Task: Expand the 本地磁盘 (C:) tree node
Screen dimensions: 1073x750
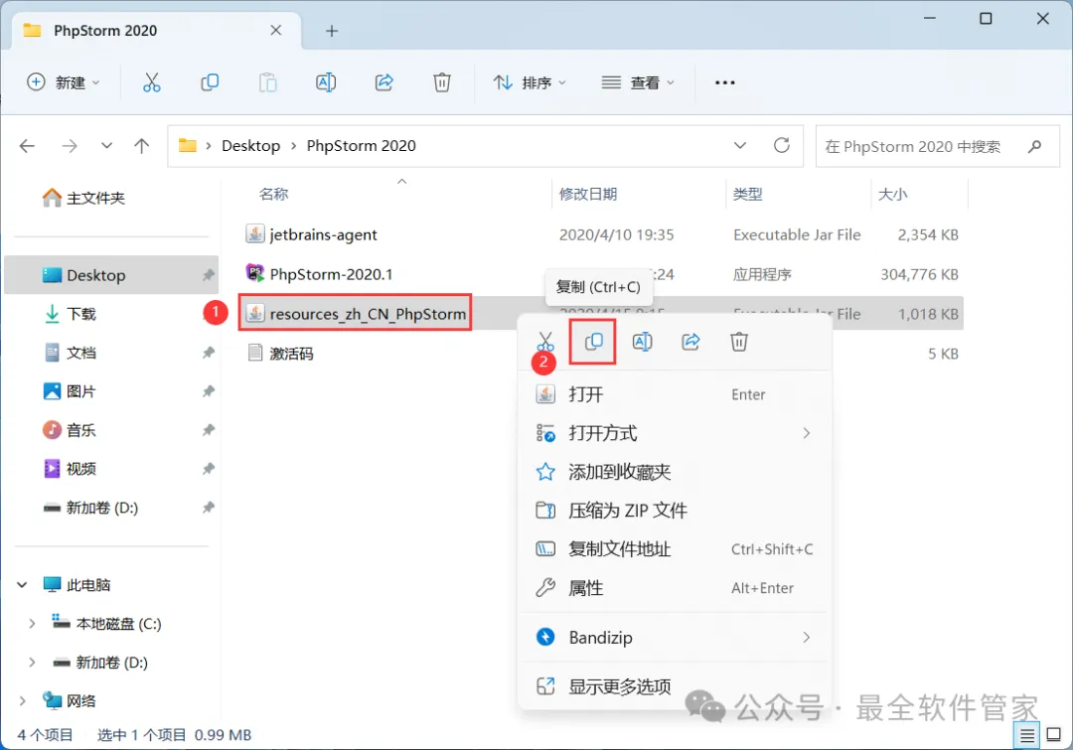Action: click(x=32, y=624)
